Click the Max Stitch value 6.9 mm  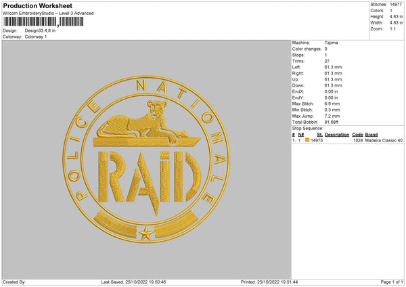[332, 104]
